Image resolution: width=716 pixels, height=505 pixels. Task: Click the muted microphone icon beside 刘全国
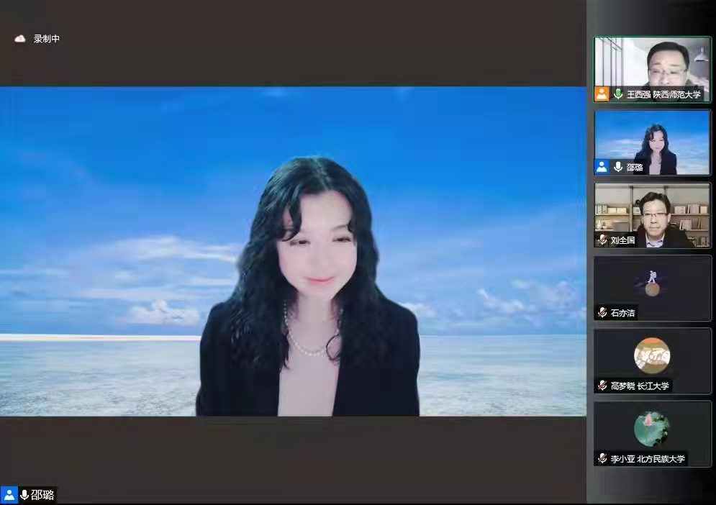point(603,240)
